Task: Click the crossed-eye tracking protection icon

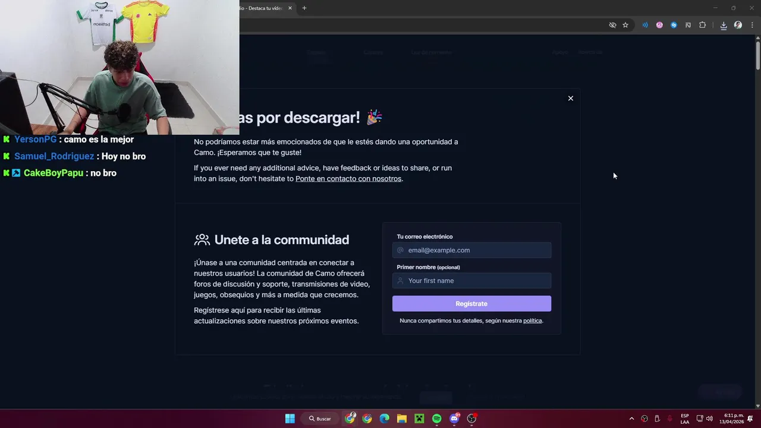Action: (x=612, y=25)
